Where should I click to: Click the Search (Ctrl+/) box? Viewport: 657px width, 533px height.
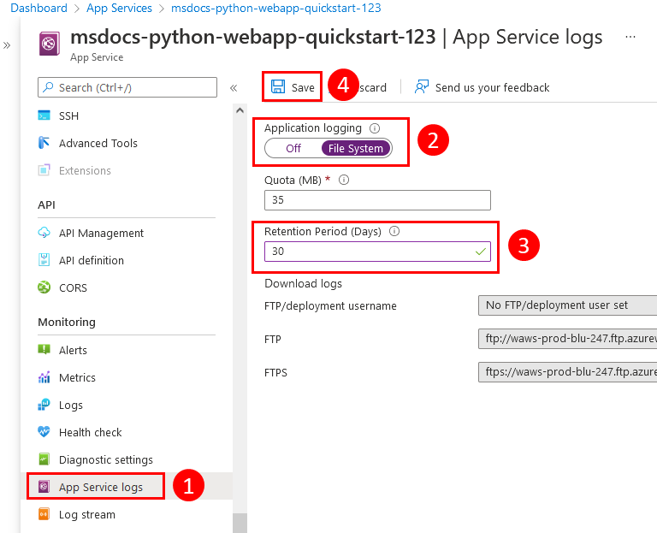[x=127, y=87]
